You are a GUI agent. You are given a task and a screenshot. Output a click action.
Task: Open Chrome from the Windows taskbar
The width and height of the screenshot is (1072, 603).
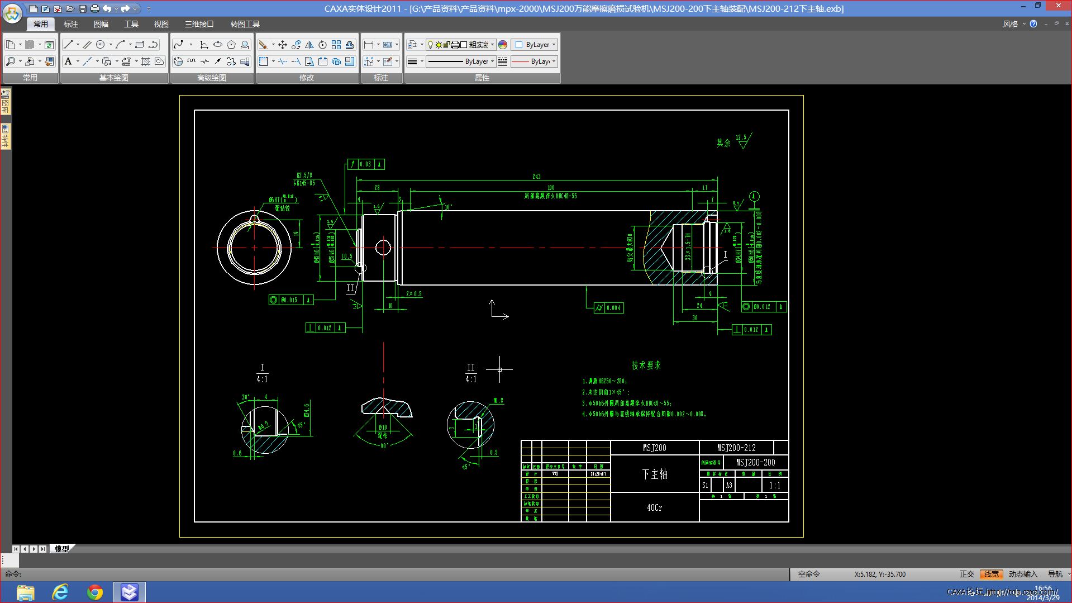point(95,592)
